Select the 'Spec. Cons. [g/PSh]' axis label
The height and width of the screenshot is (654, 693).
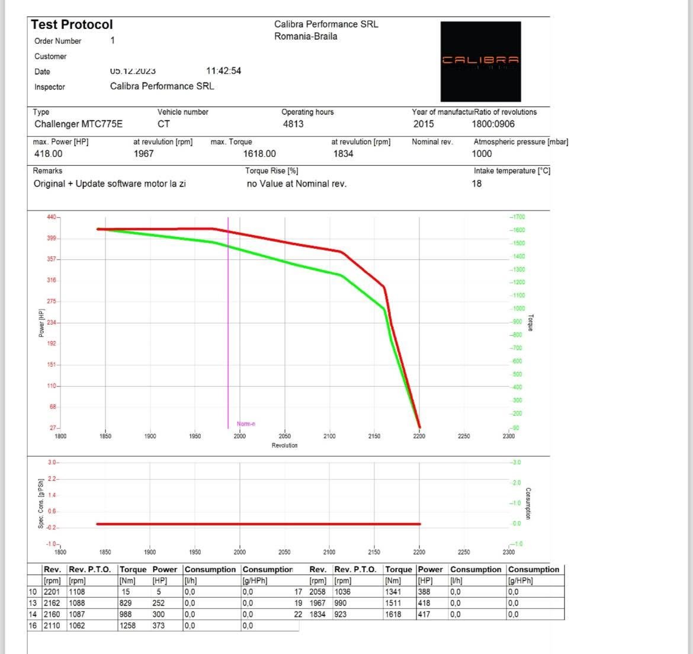point(41,504)
